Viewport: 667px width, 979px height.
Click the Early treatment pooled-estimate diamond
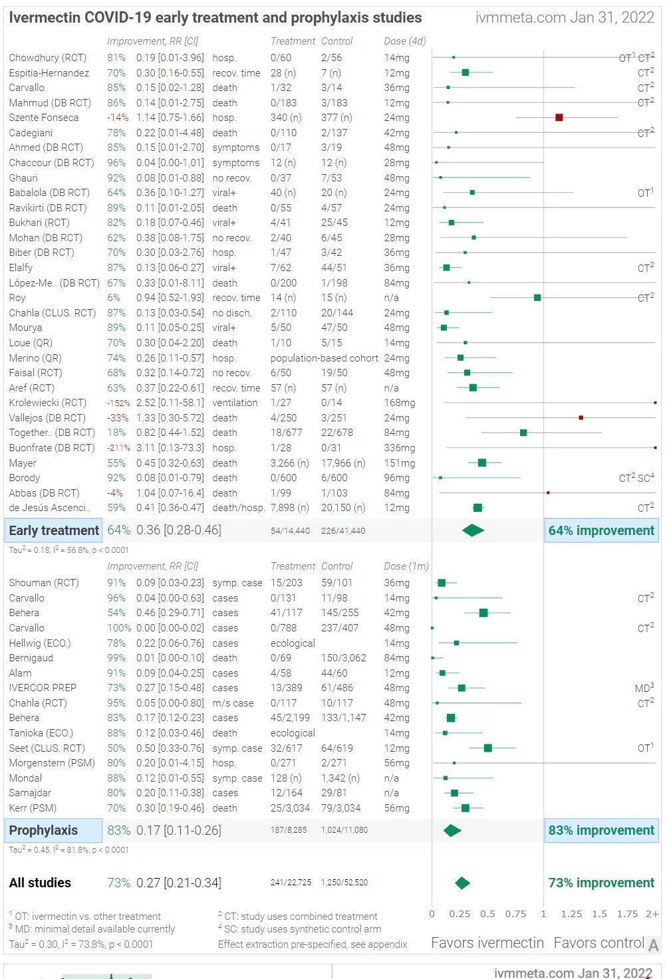pyautogui.click(x=473, y=530)
